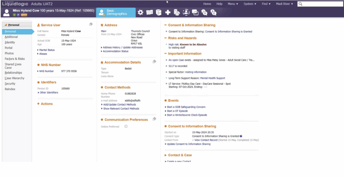This screenshot has height=177, width=344.
Task: Open Factors & Risks in the sidebar
Action: pyautogui.click(x=15, y=59)
